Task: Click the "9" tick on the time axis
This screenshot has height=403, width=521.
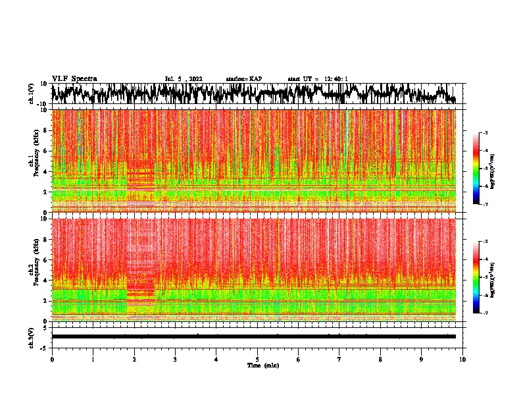Action: coord(421,360)
